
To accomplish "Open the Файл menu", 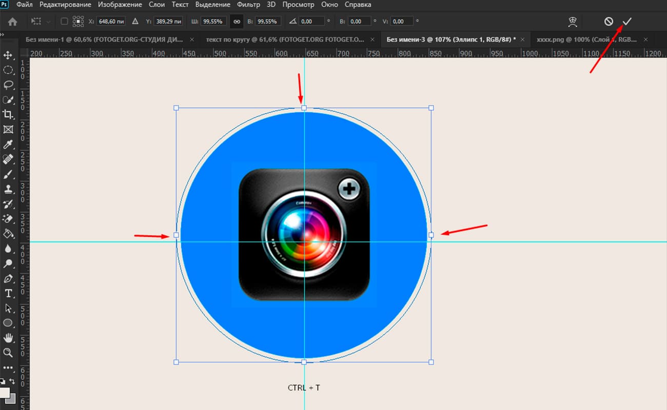I will click(25, 5).
